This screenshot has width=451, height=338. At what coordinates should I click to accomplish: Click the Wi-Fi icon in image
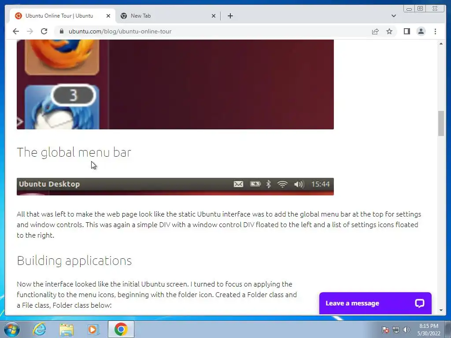click(x=282, y=184)
